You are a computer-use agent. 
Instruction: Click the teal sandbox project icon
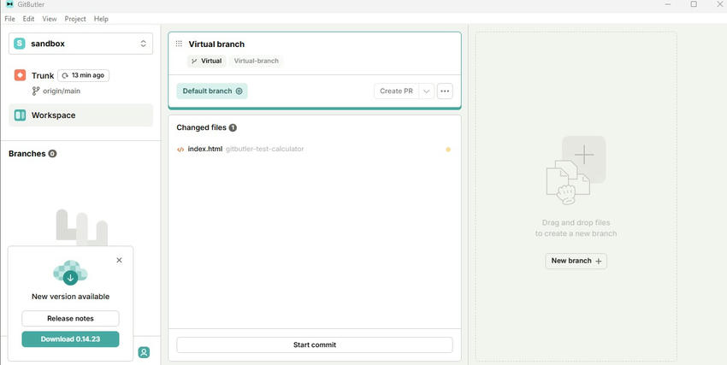(x=20, y=44)
